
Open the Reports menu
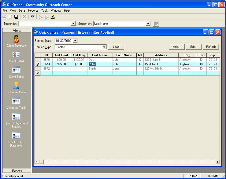click(33, 10)
